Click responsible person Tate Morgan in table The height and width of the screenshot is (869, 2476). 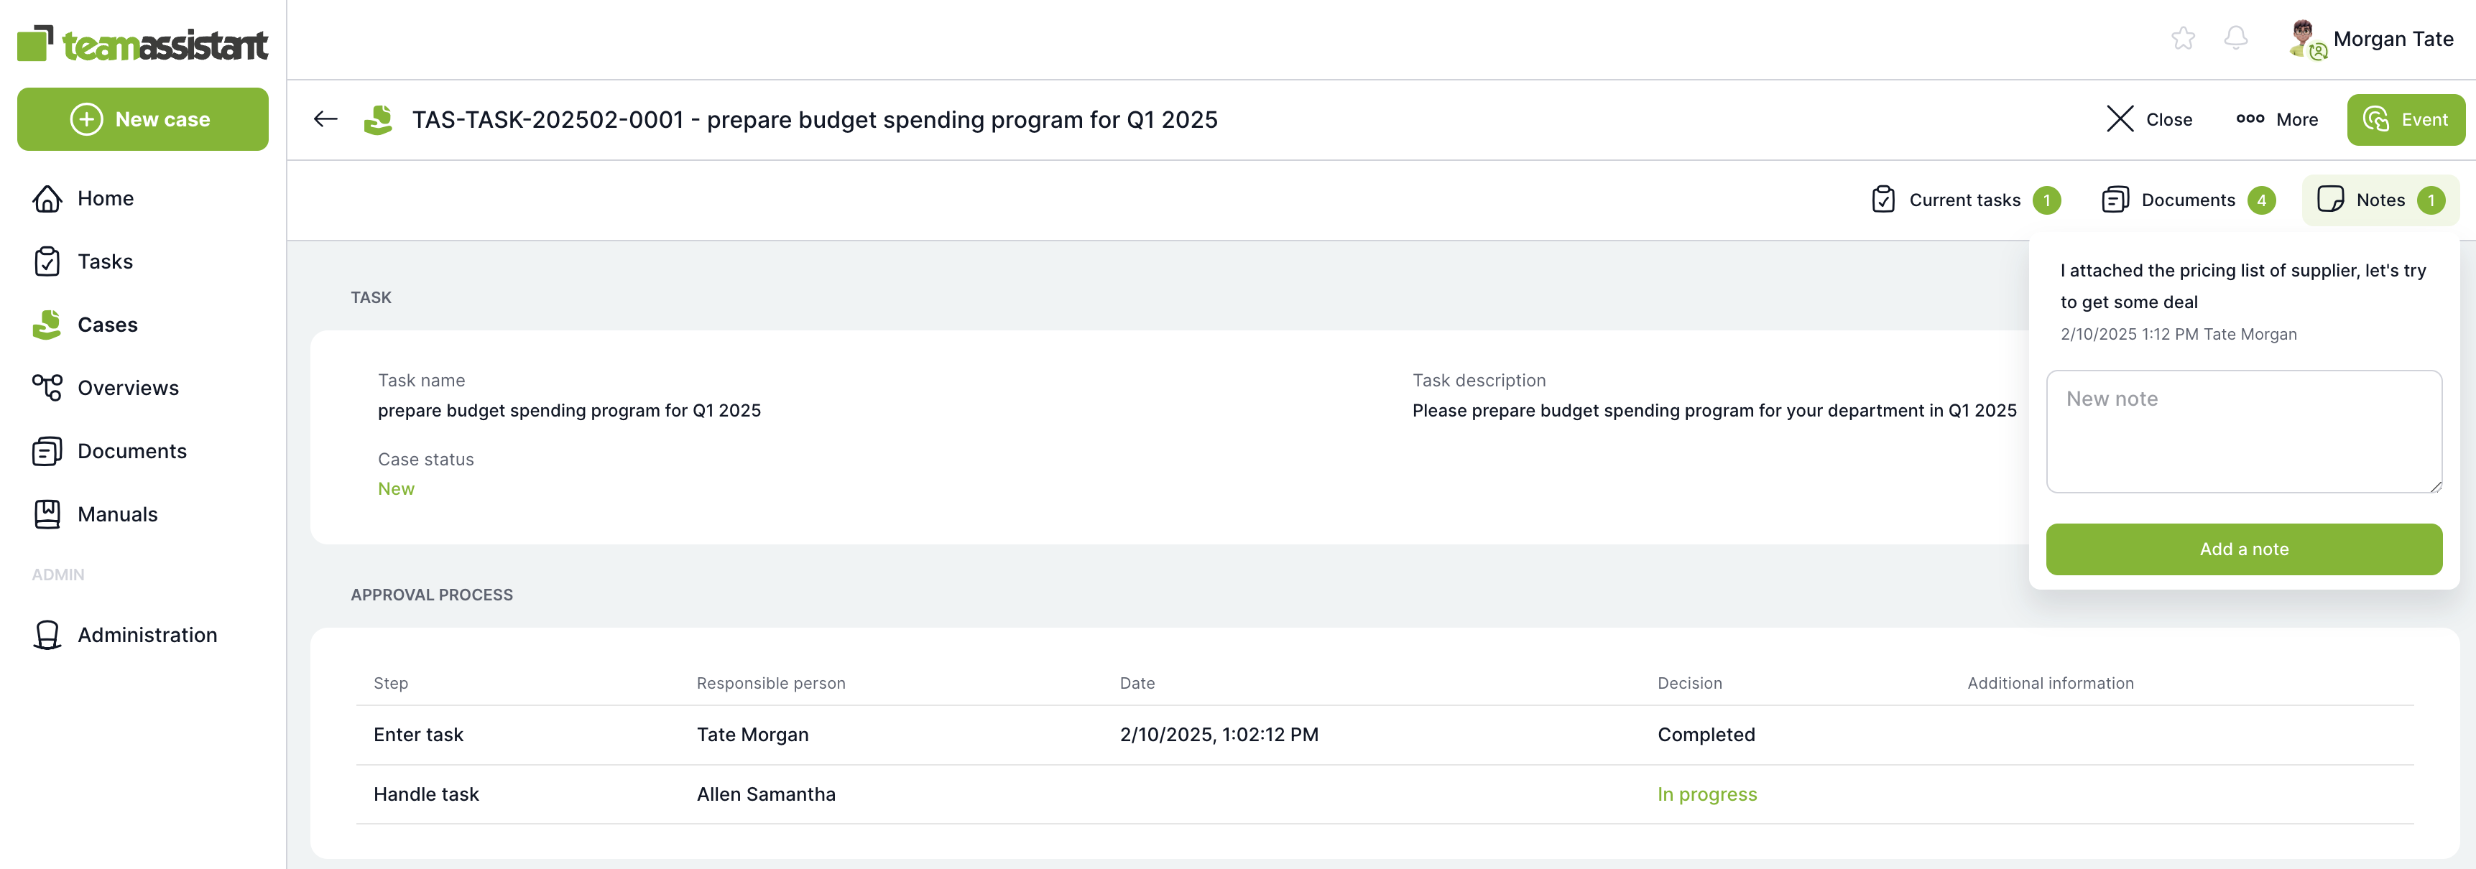click(x=752, y=735)
